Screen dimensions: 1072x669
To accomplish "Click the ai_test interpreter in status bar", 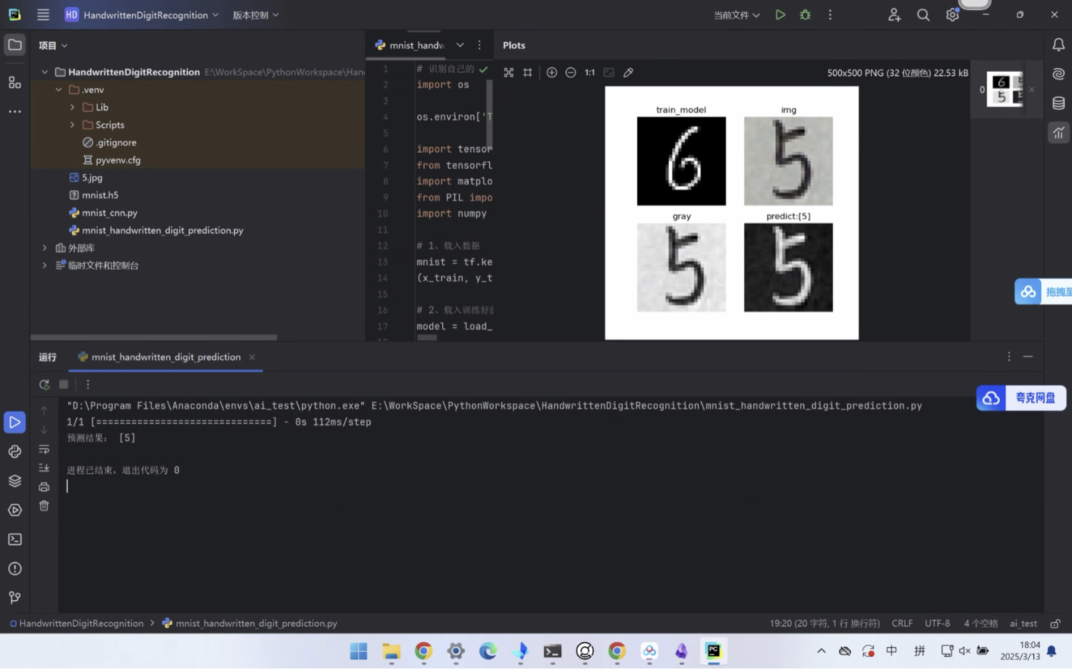I will [x=1023, y=623].
